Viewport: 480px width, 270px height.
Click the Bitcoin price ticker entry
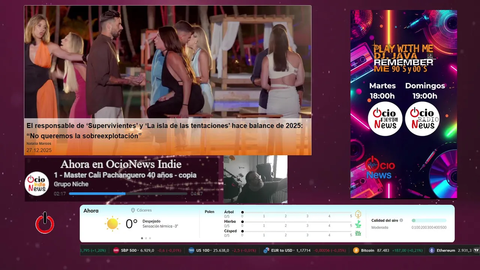tap(388, 250)
